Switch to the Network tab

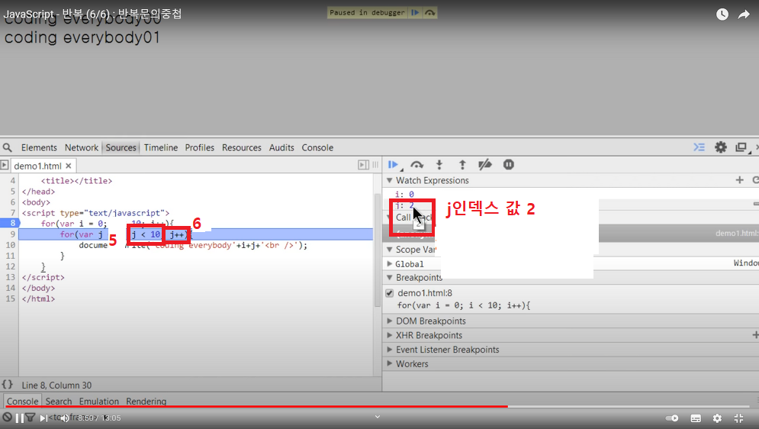(x=82, y=147)
